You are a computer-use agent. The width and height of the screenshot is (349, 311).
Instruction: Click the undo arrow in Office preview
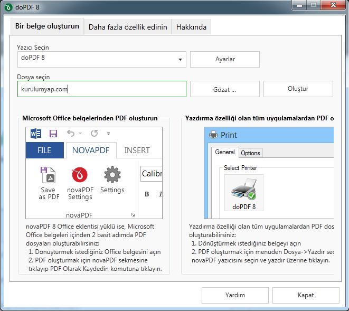pyautogui.click(x=71, y=134)
